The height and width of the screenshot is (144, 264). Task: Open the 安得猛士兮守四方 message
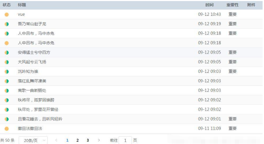[34, 52]
